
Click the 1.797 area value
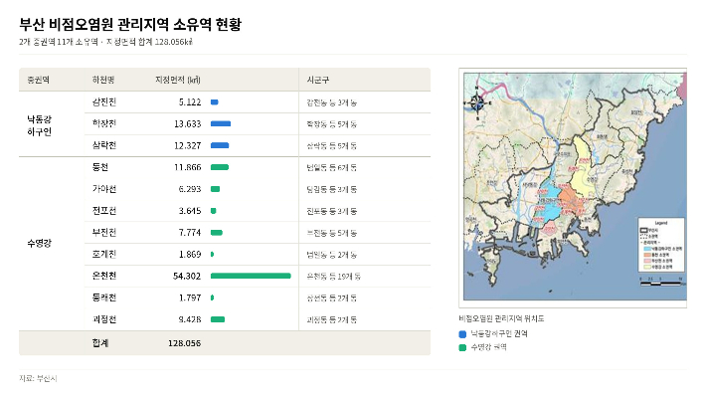[190, 298]
